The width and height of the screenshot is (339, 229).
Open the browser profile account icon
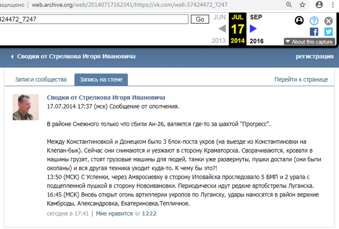[x=319, y=5]
